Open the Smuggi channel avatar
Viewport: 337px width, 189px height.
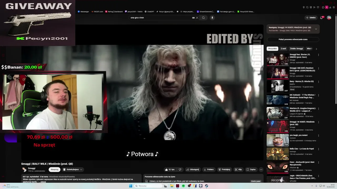click(24, 170)
